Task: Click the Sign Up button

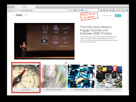Action: click(x=118, y=16)
